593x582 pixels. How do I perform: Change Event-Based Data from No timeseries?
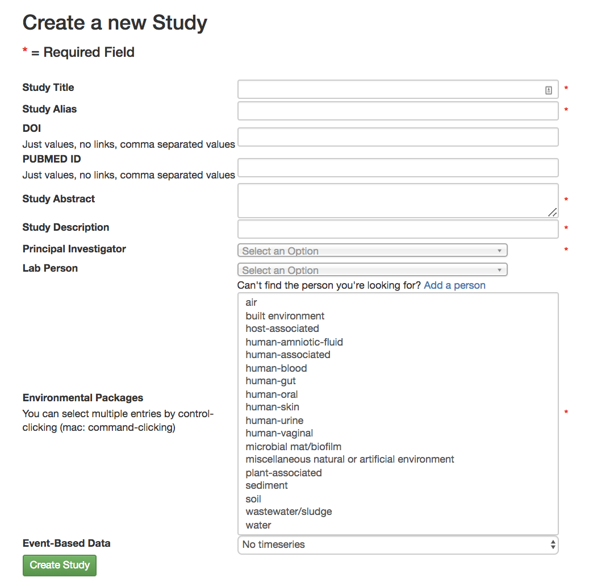tap(398, 544)
